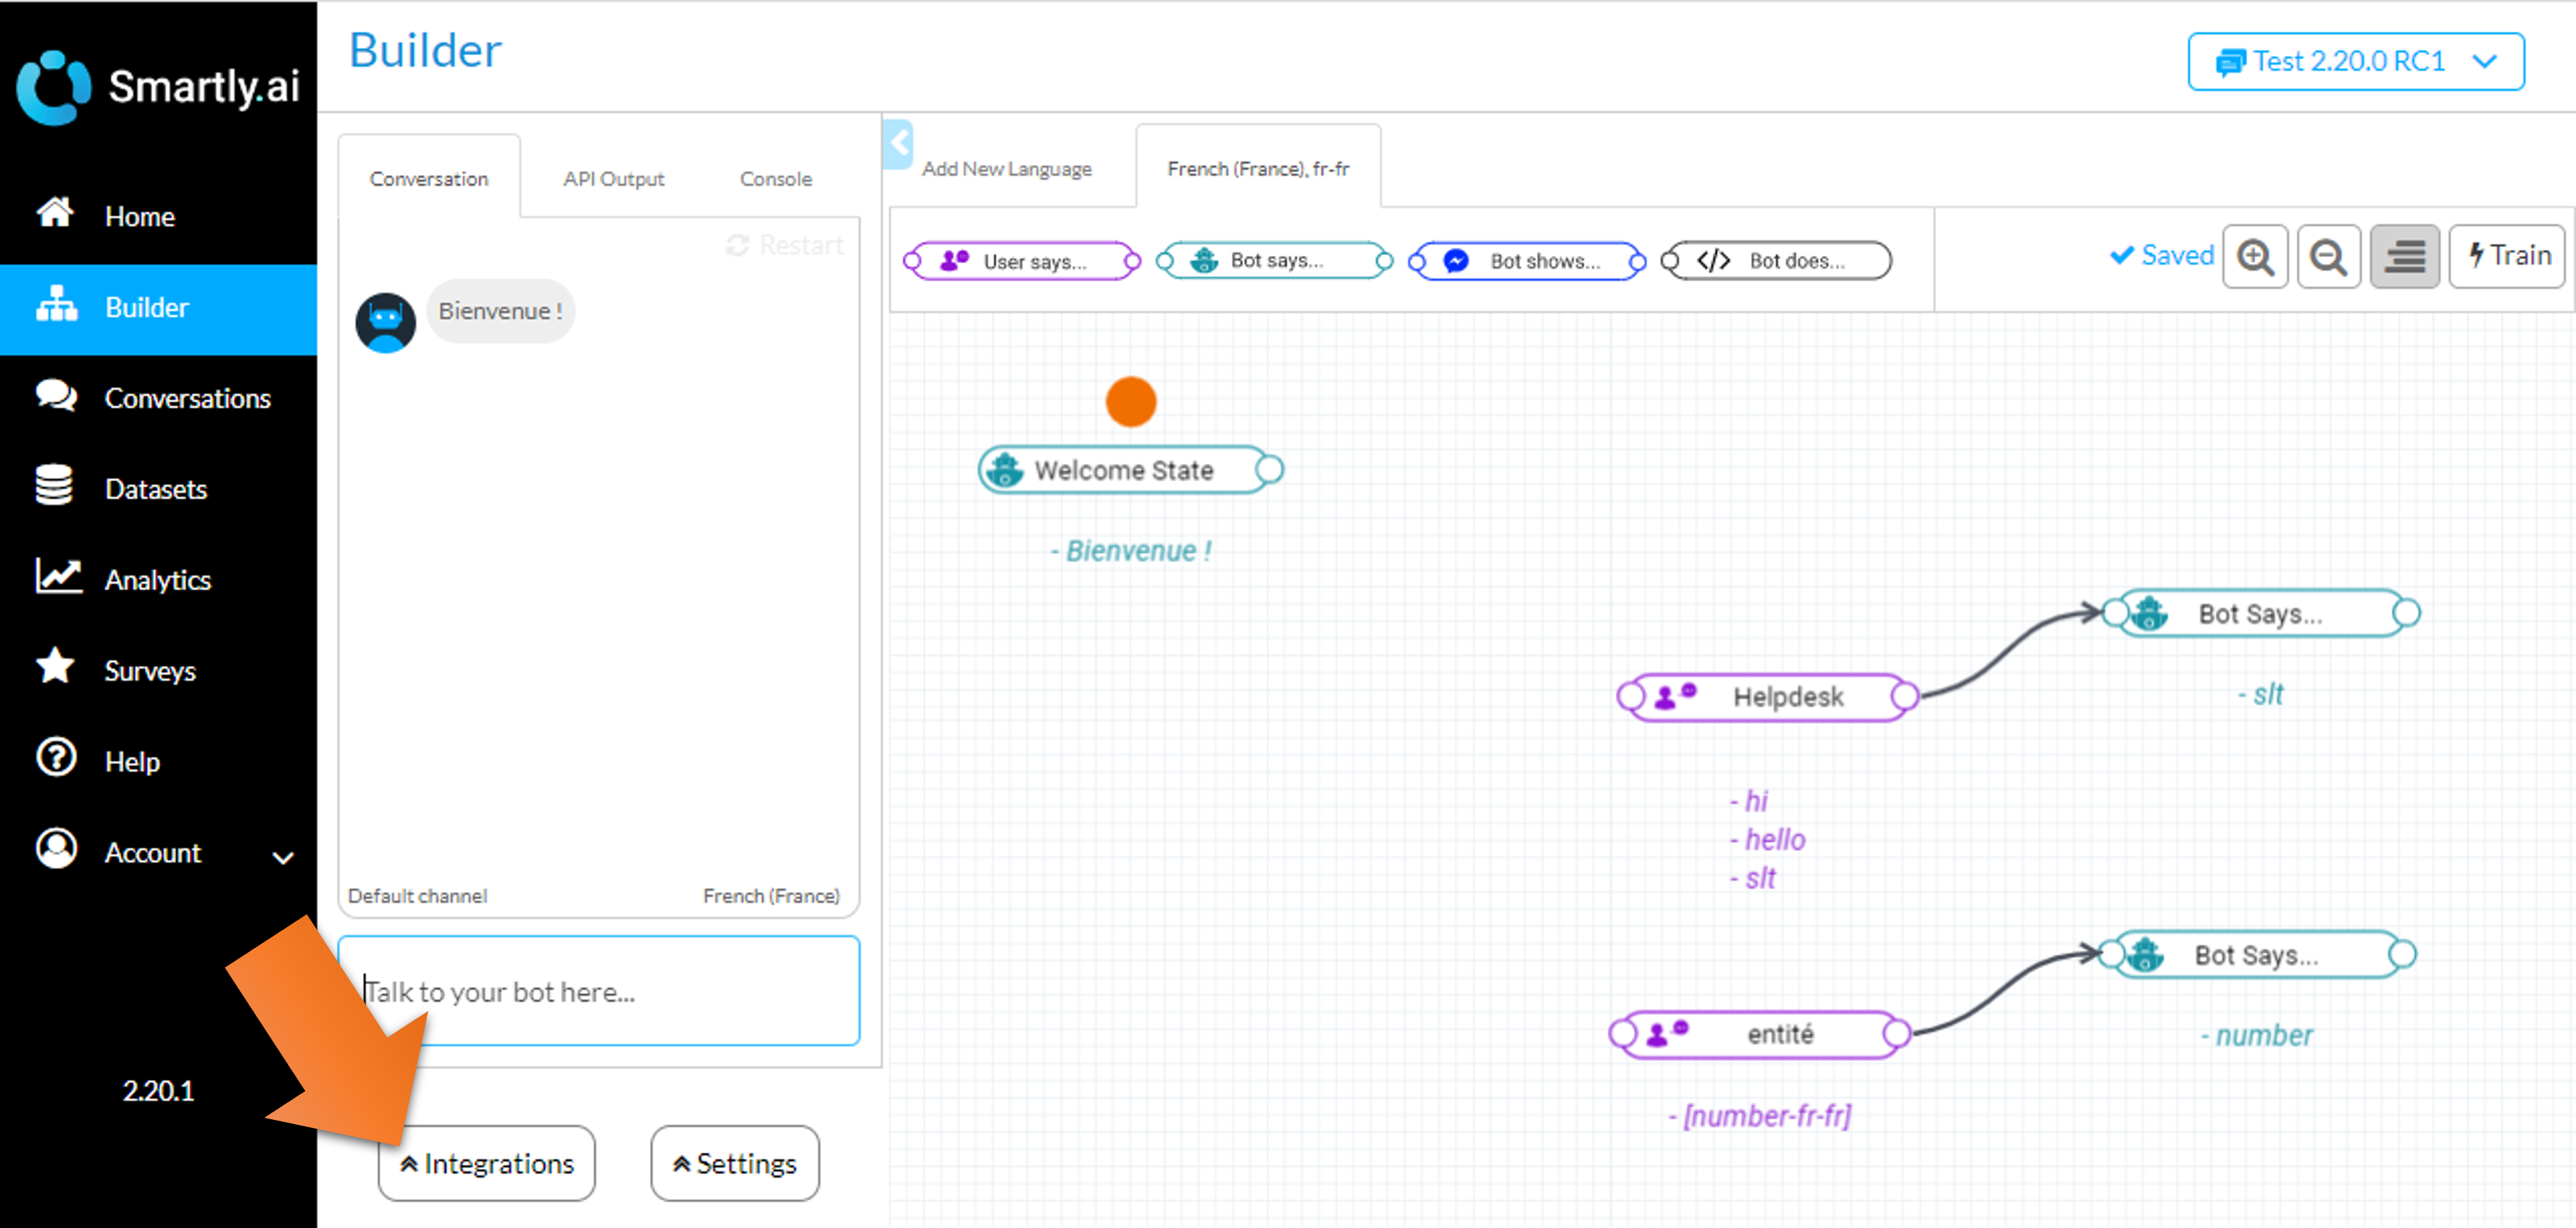Expand the Settings panel

pyautogui.click(x=734, y=1163)
